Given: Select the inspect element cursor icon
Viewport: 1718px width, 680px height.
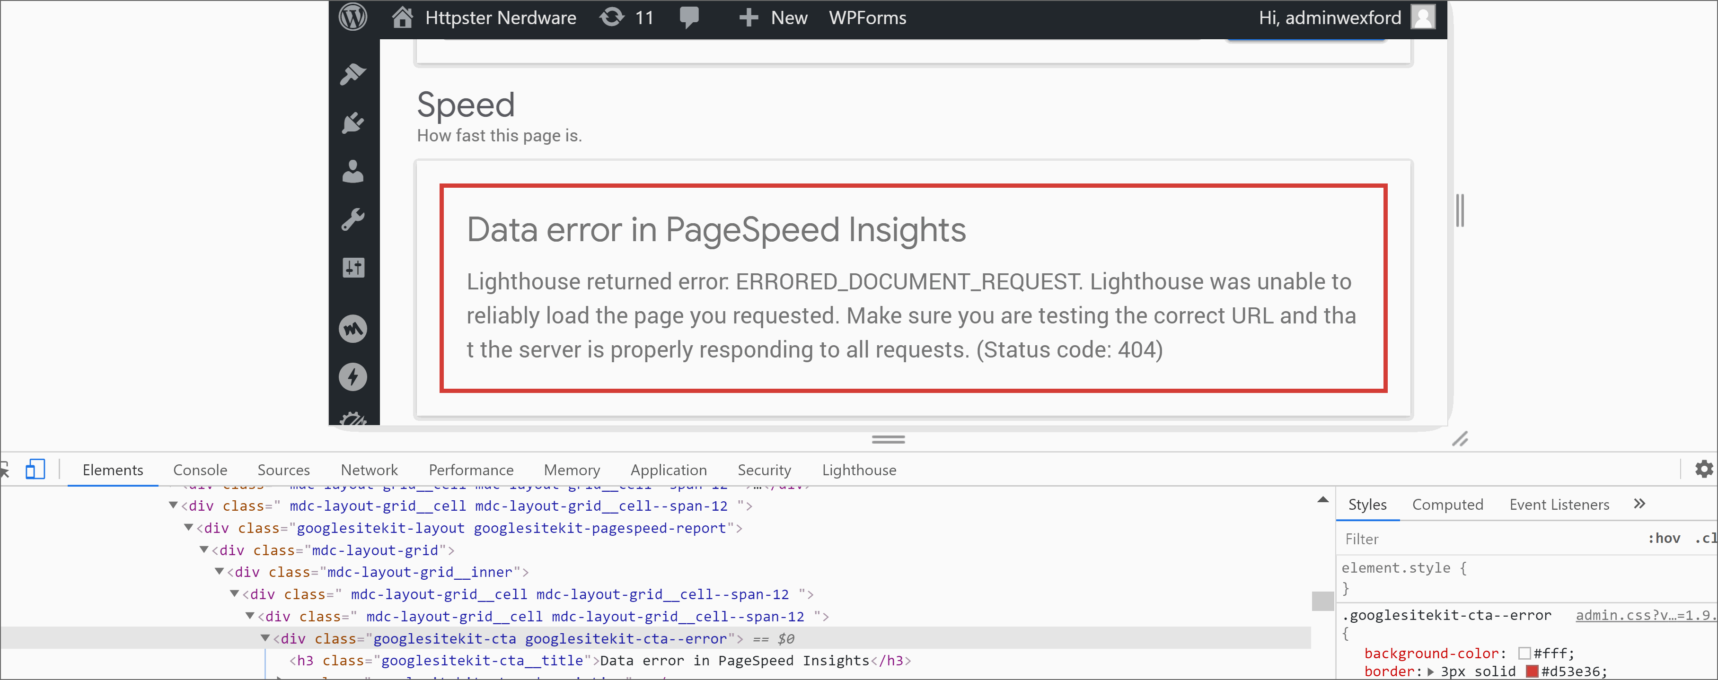Looking at the screenshot, I should [4, 470].
